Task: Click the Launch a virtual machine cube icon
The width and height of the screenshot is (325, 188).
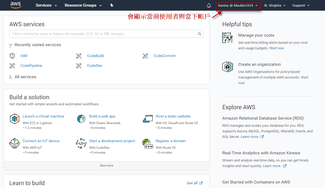Action: [x=15, y=119]
